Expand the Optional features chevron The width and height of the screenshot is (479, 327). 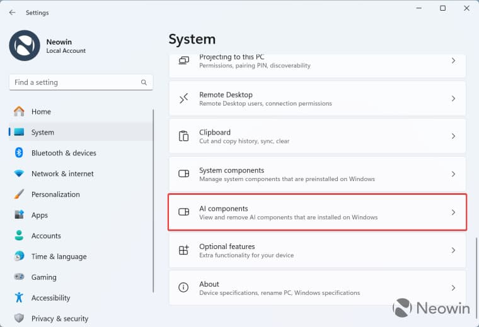click(453, 250)
